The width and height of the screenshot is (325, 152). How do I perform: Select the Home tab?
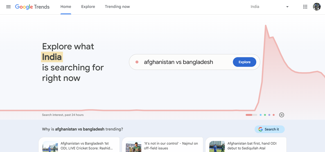[x=66, y=7]
